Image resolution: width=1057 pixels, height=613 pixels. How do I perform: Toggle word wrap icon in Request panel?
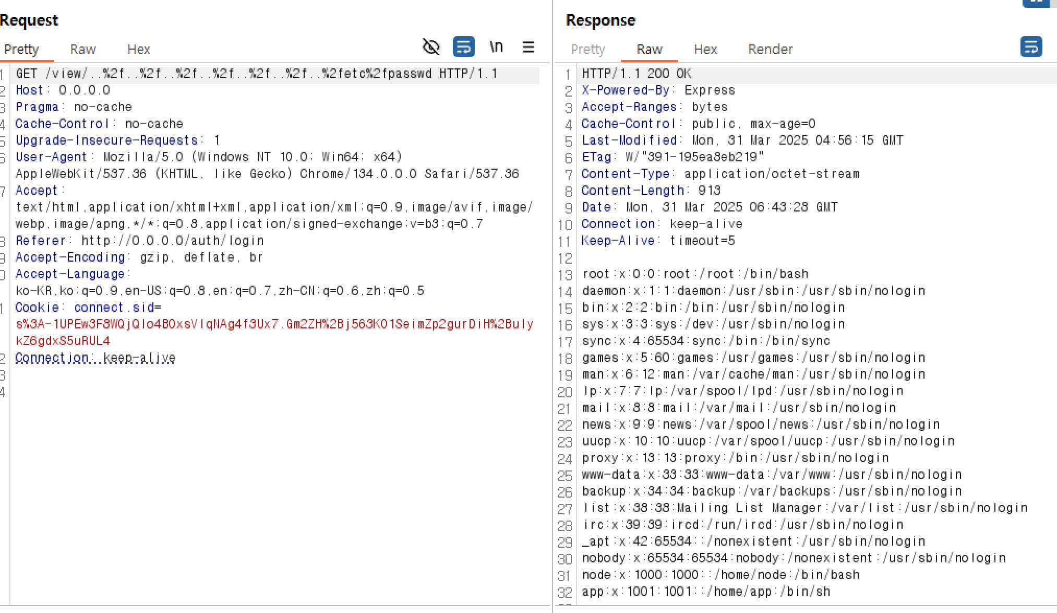click(463, 47)
